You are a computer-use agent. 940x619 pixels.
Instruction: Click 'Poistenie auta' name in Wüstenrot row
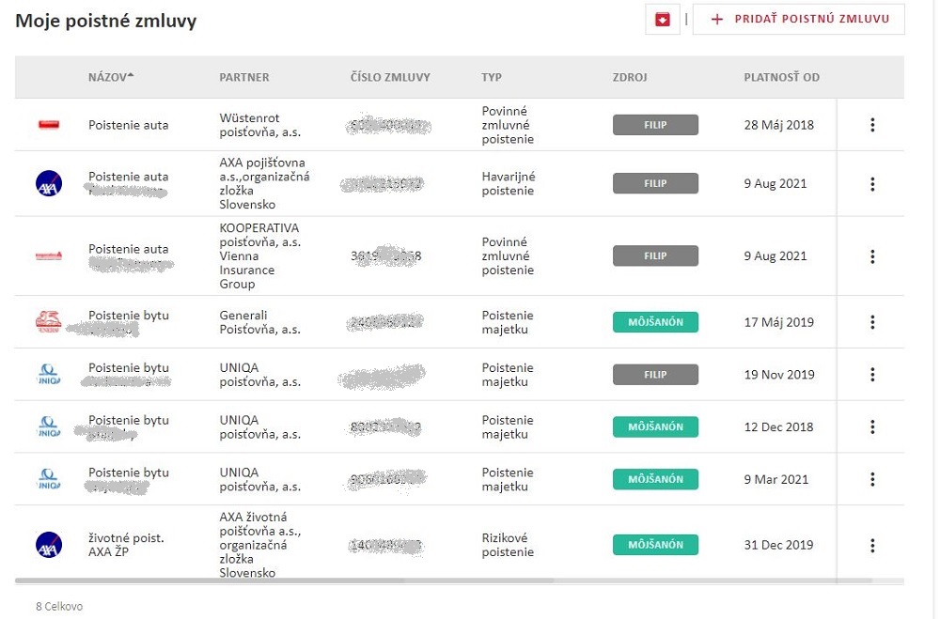pyautogui.click(x=128, y=125)
